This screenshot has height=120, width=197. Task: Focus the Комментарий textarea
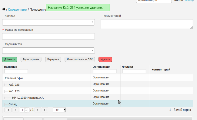point(147,24)
